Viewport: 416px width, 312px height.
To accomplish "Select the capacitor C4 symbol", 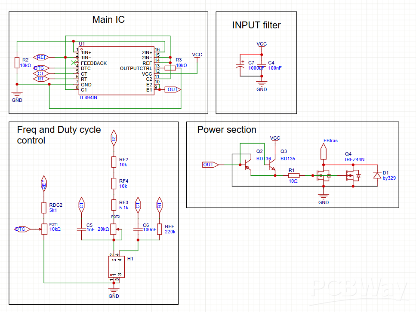I will 262,65.
